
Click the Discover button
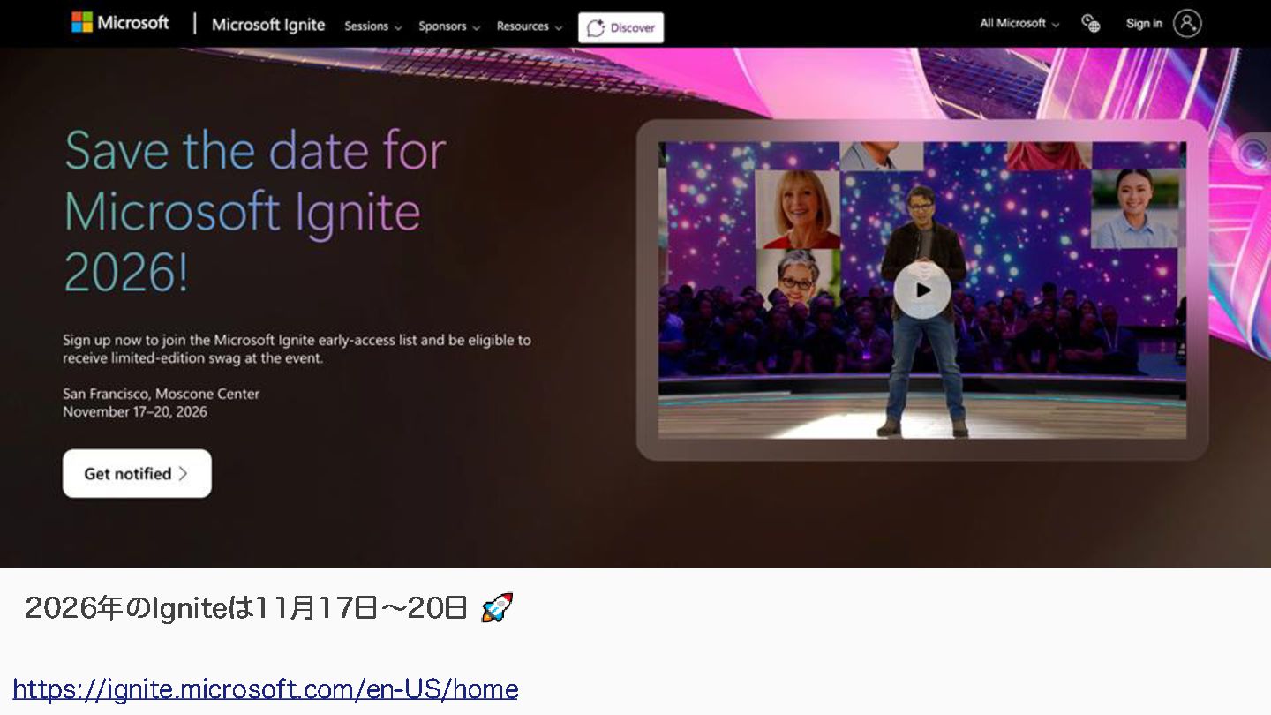620,27
